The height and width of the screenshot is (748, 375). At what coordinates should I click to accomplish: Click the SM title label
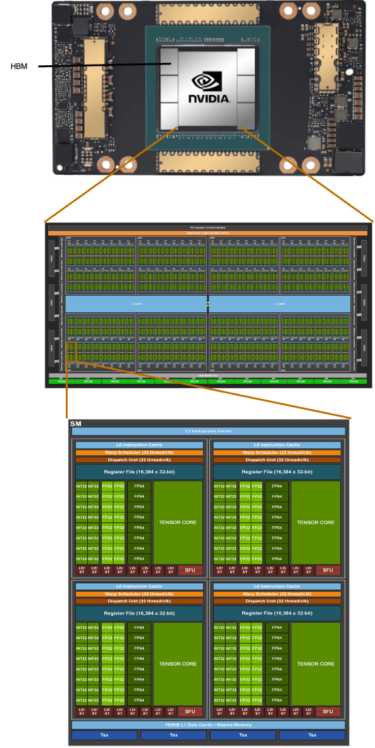point(75,424)
